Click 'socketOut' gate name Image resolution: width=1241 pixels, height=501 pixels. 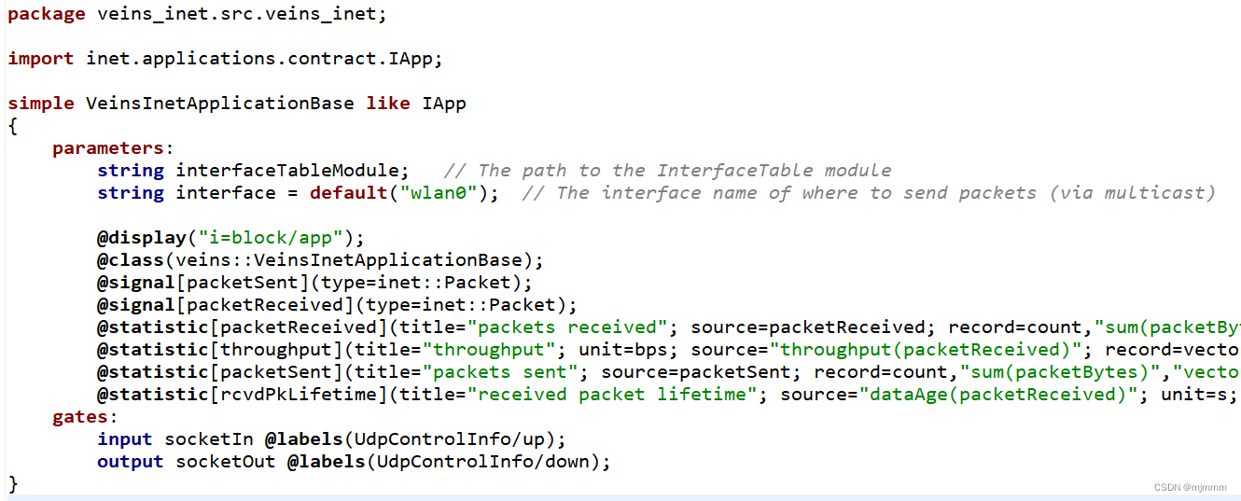[x=226, y=462]
